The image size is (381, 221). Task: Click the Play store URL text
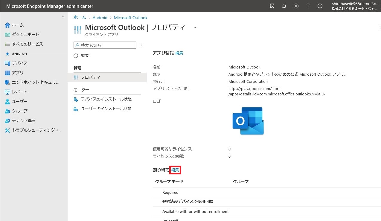[277, 91]
